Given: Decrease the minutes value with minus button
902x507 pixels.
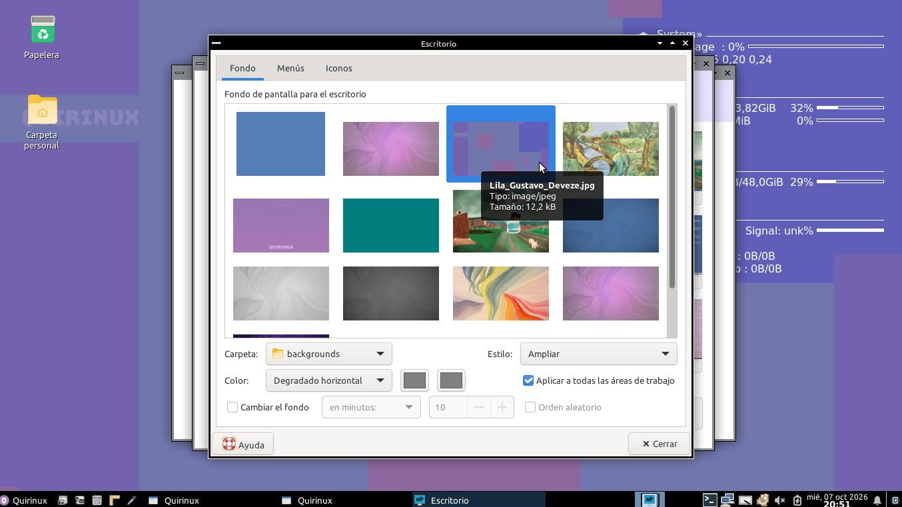Looking at the screenshot, I should coord(478,407).
